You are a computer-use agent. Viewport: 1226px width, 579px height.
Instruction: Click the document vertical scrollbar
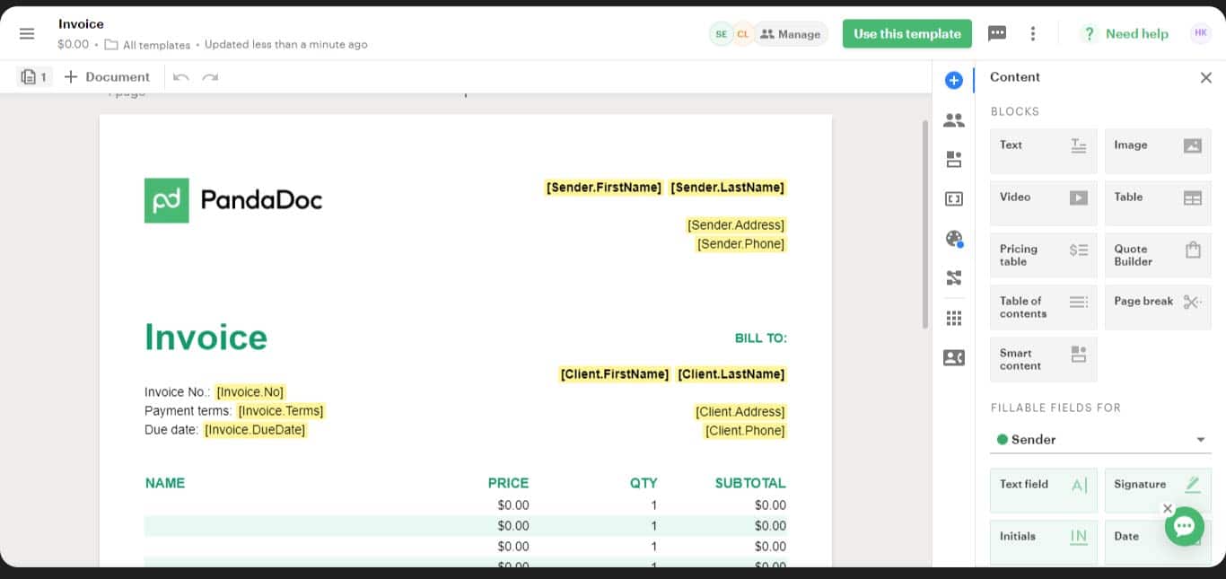click(x=925, y=224)
